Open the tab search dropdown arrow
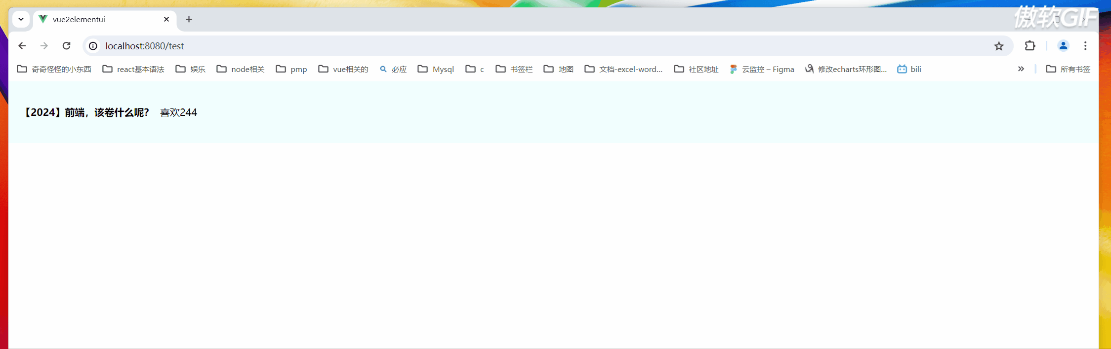Screen dimensions: 1111x349 tap(21, 19)
